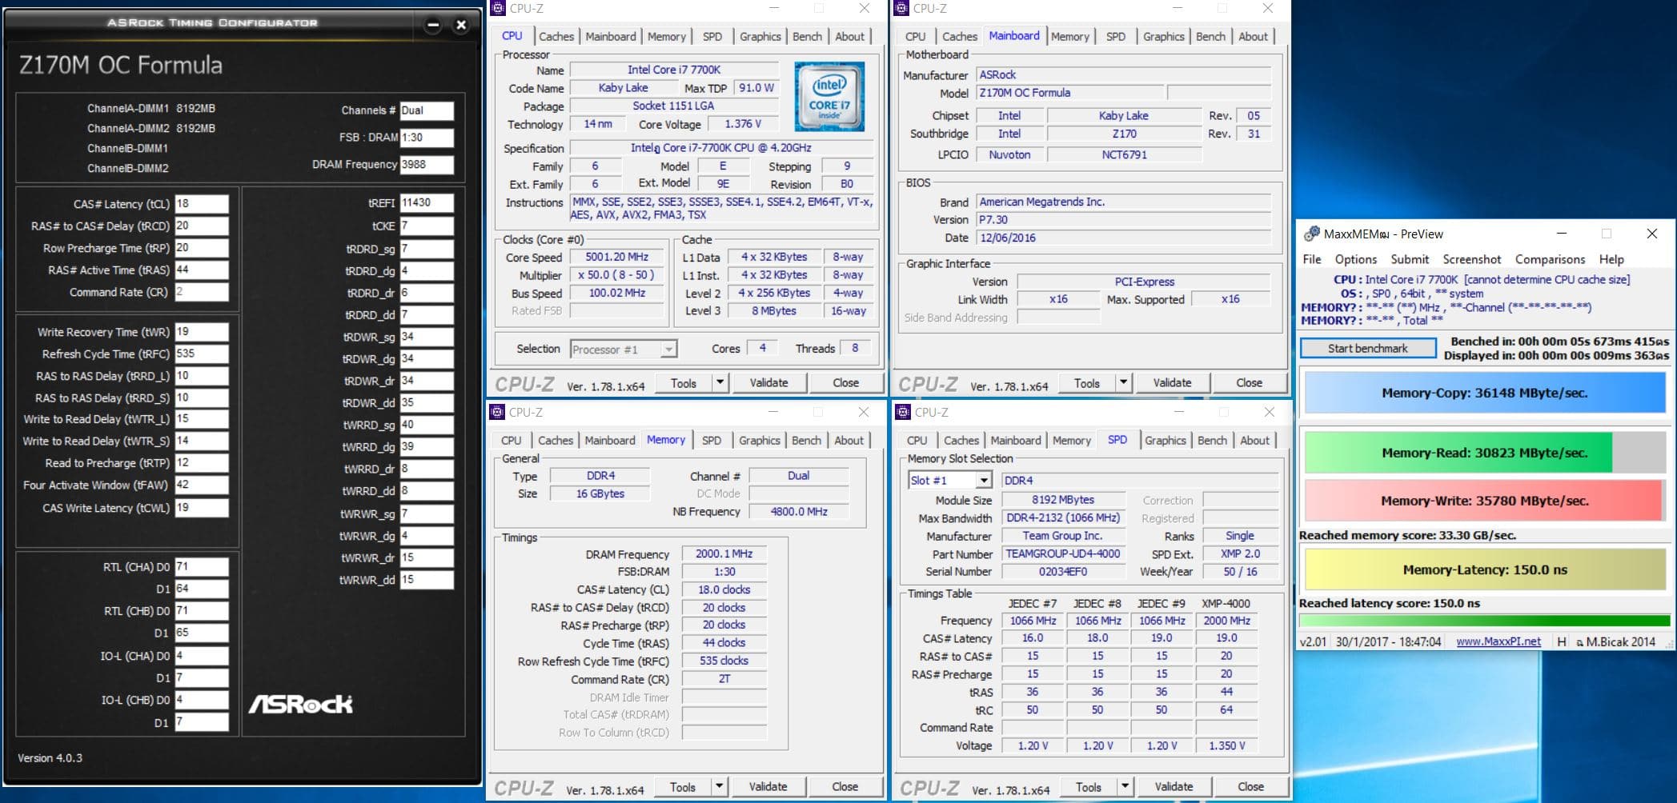Click the Core Voltage 1.376 V value

[743, 124]
